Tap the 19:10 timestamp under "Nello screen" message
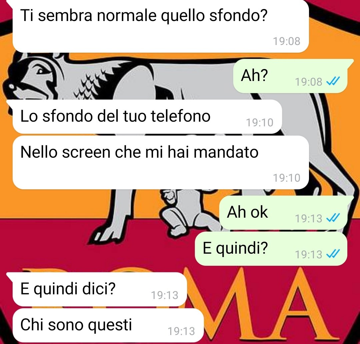Image resolution: width=360 pixels, height=344 pixels. pyautogui.click(x=287, y=178)
